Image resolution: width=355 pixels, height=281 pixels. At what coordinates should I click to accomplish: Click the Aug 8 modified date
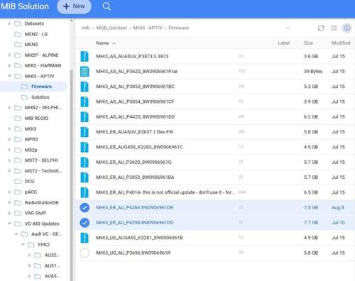(x=338, y=208)
